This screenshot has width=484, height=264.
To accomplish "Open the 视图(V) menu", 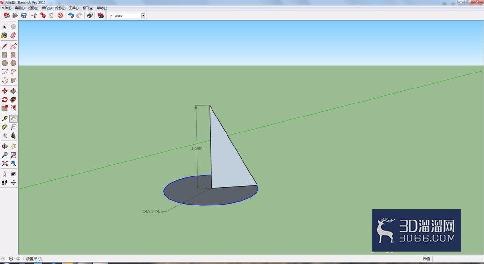I will pos(33,8).
